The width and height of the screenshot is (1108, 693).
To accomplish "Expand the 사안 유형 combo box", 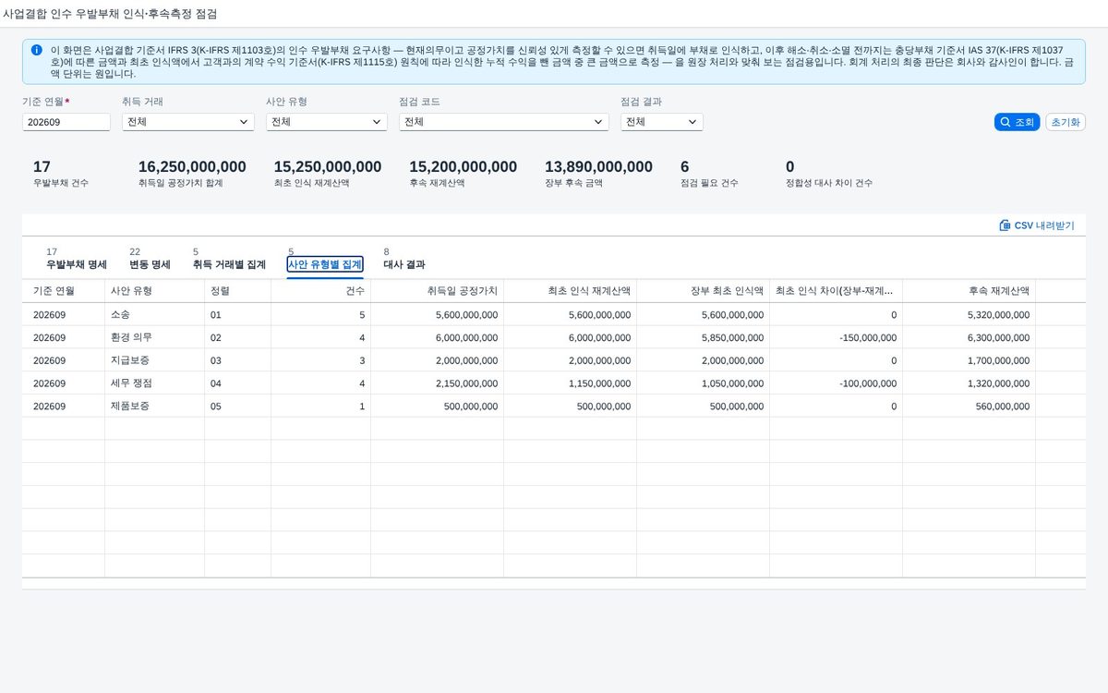I will click(327, 122).
